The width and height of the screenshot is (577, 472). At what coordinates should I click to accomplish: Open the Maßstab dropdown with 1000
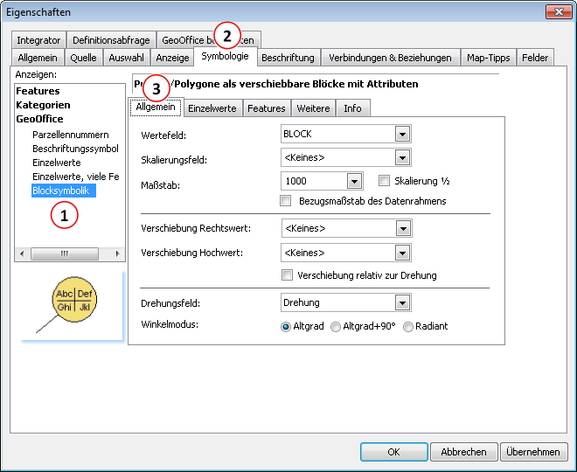coord(354,181)
